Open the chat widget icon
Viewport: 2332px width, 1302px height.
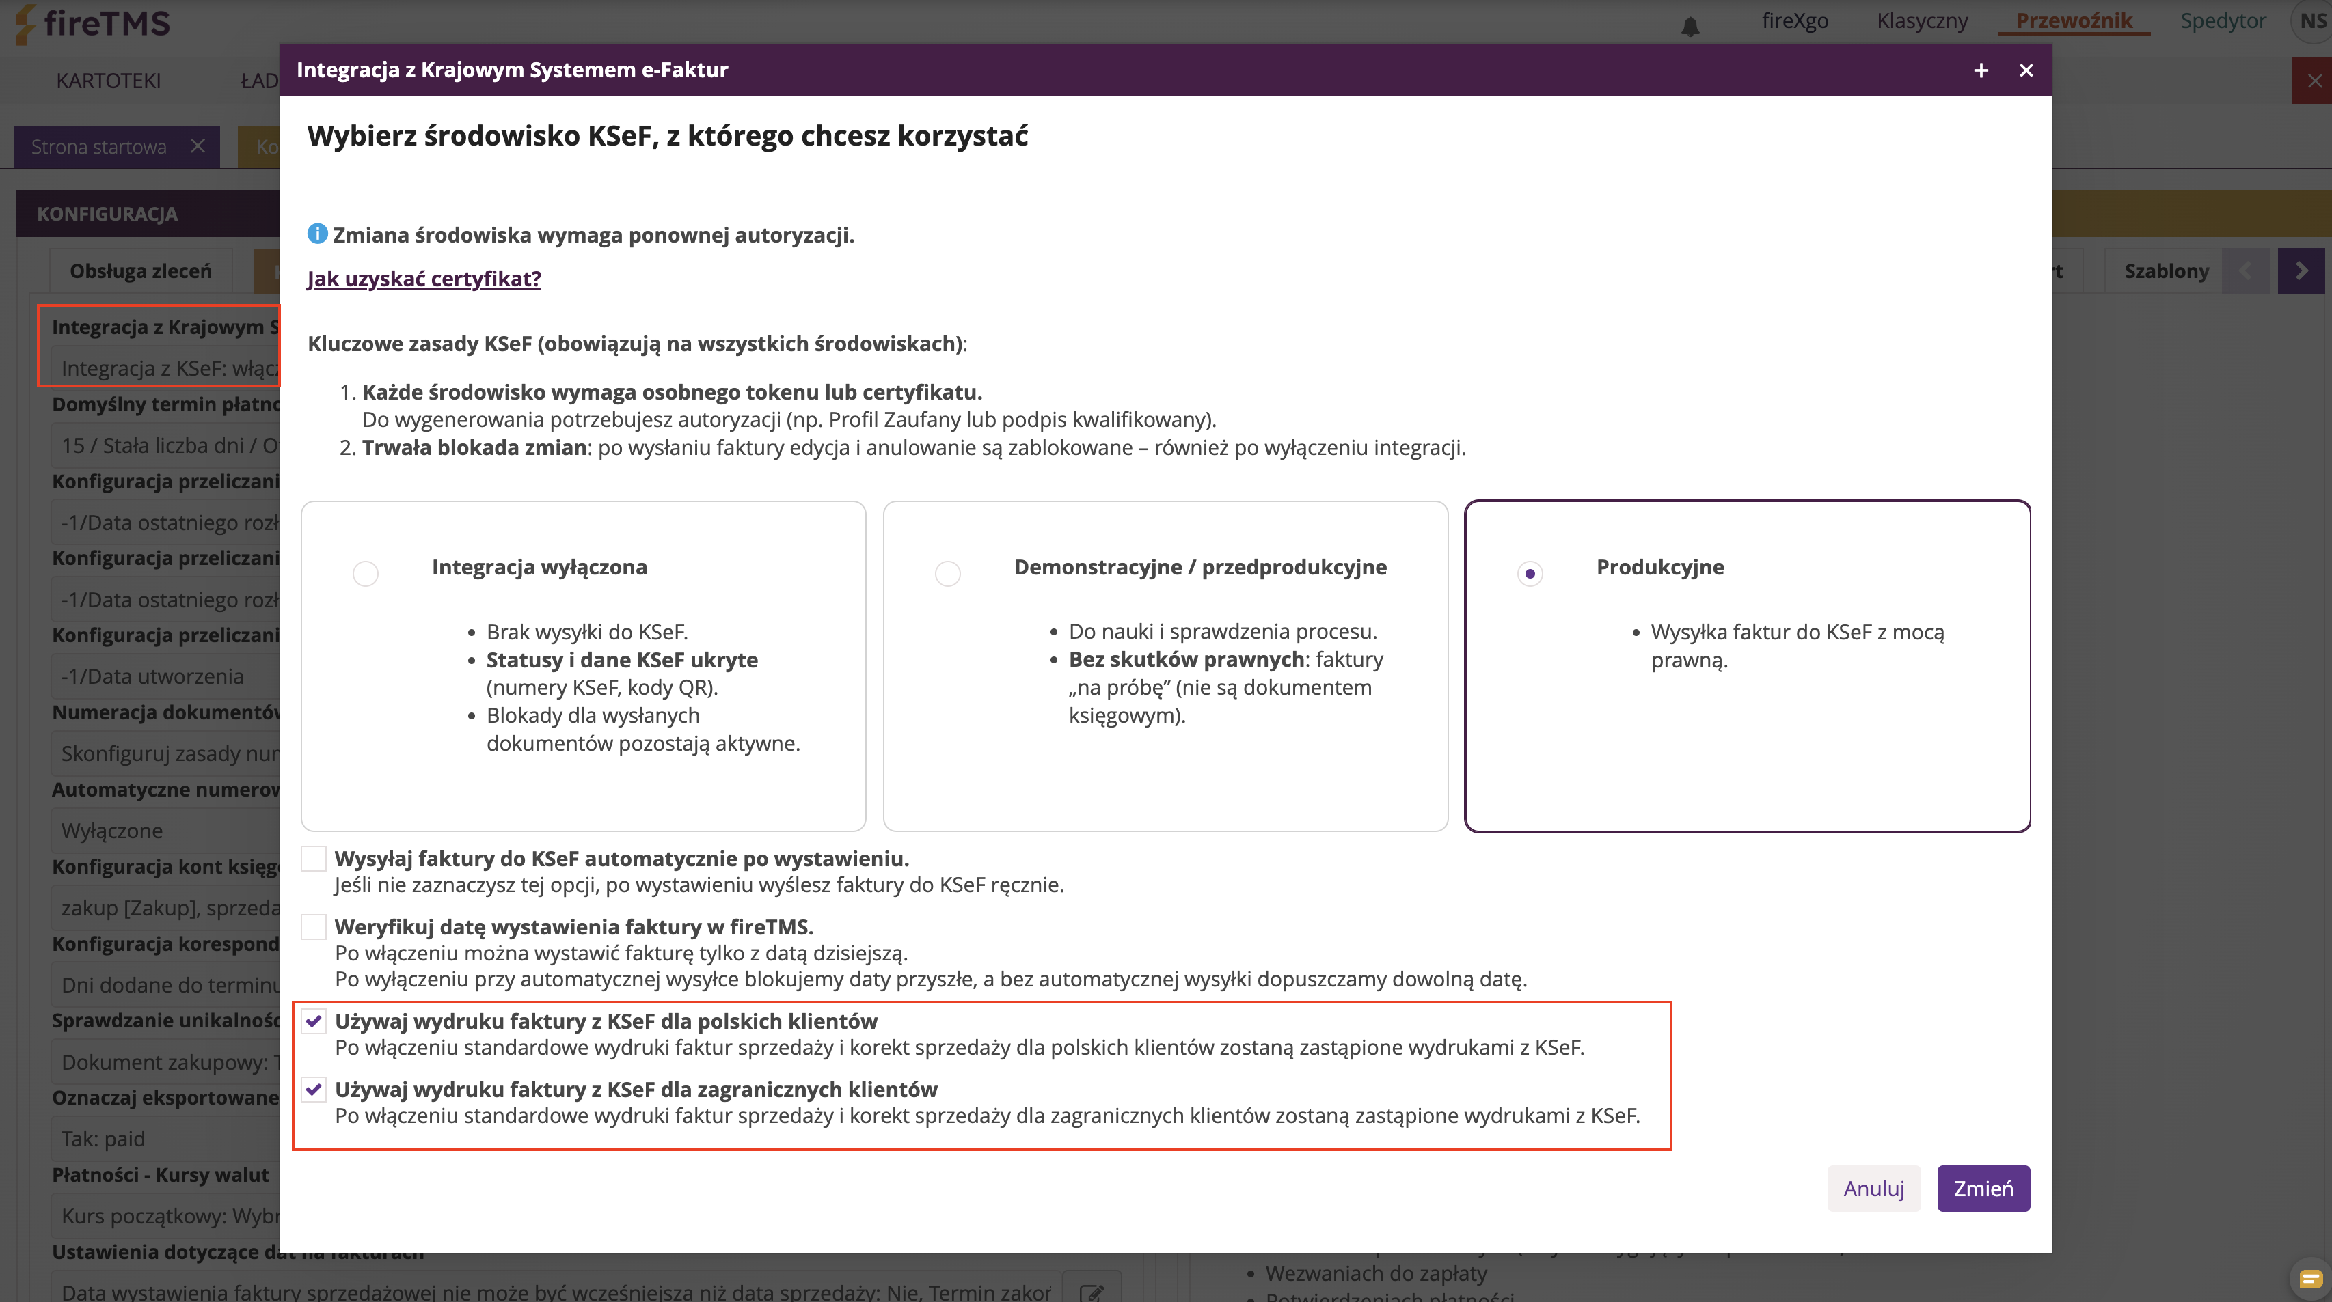click(2310, 1277)
